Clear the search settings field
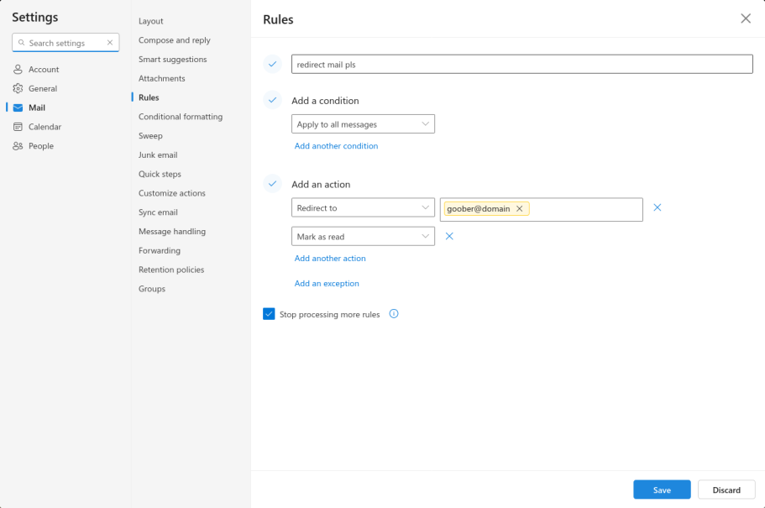The height and width of the screenshot is (508, 765). coord(110,43)
